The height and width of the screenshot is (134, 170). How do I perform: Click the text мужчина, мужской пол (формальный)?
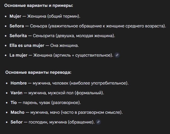[x=66, y=93]
